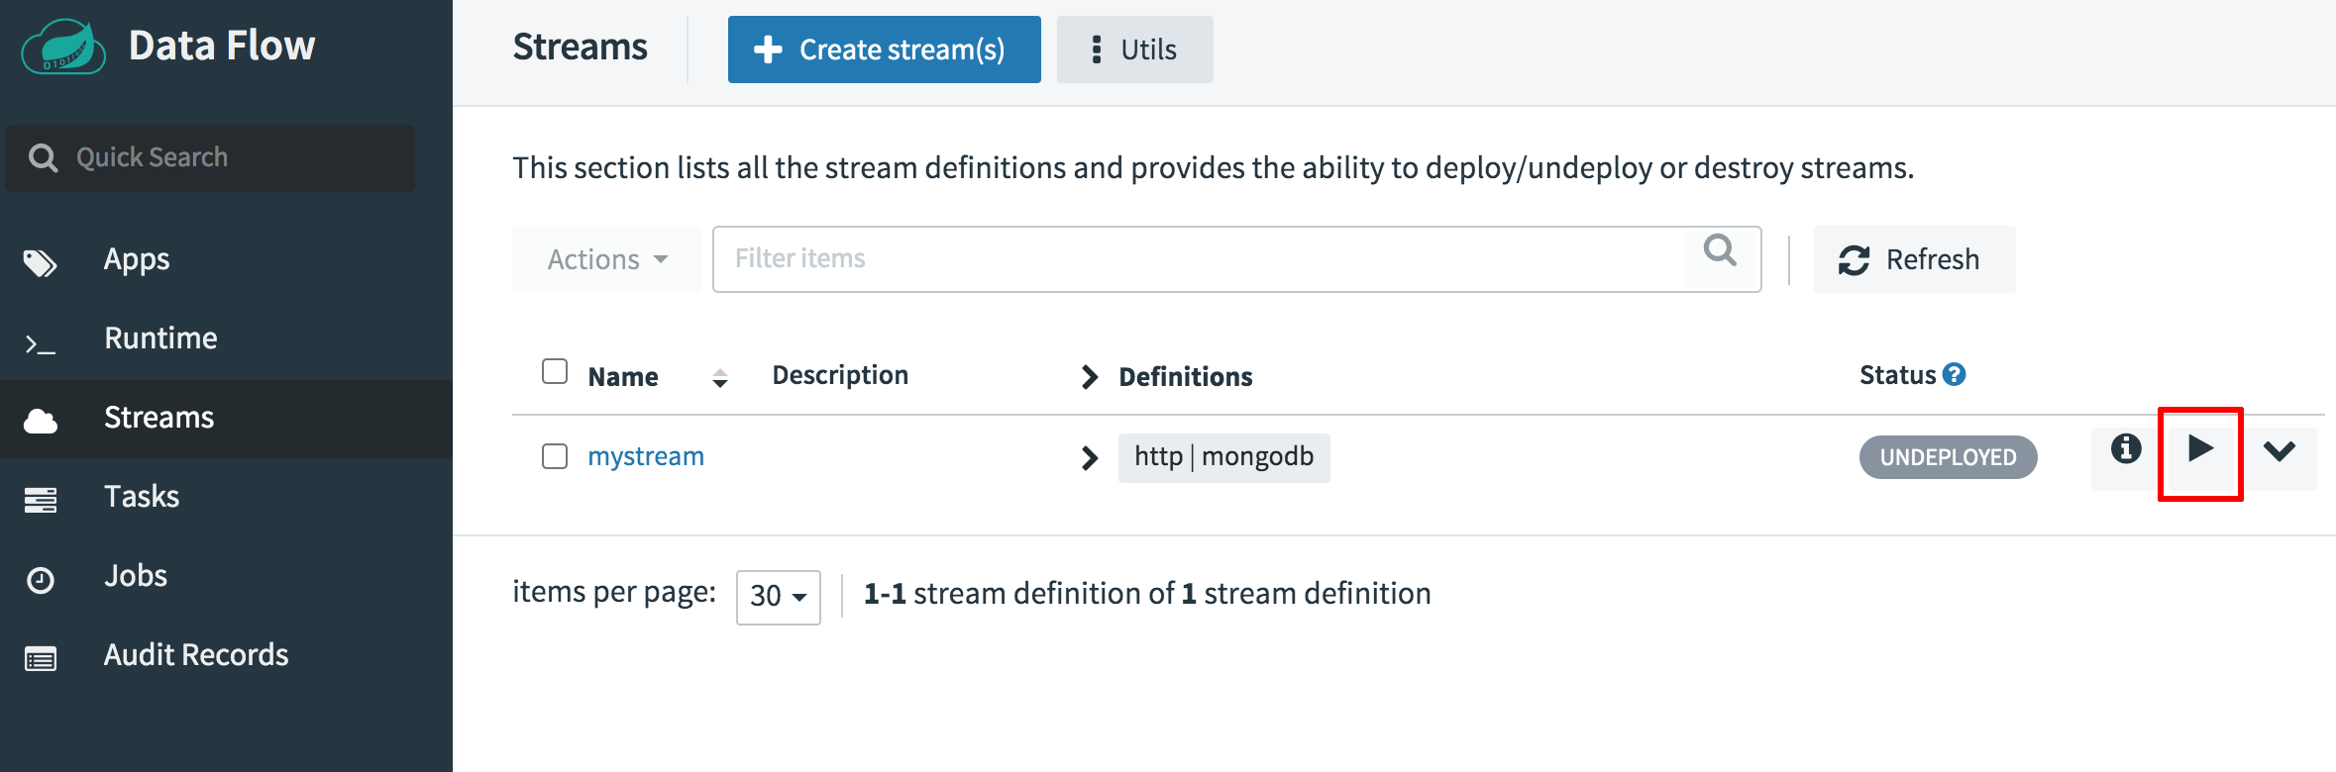Click the filter search magnifier icon
The width and height of the screenshot is (2336, 772).
point(1720,251)
